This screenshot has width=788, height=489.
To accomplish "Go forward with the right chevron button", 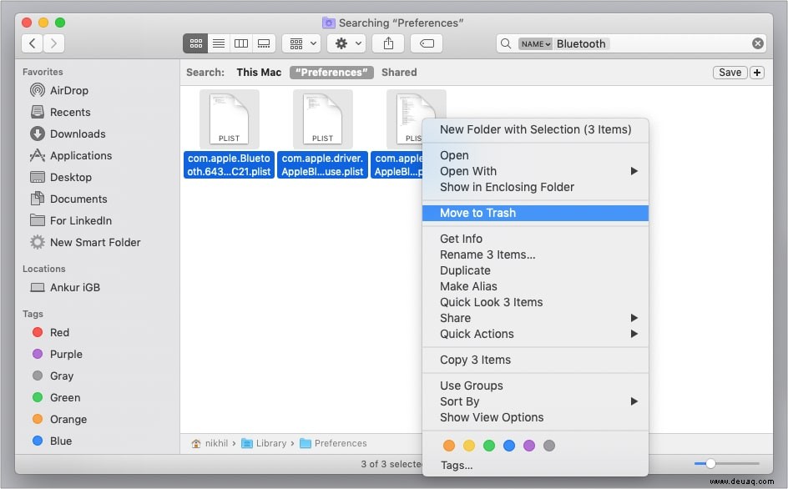I will [x=53, y=43].
